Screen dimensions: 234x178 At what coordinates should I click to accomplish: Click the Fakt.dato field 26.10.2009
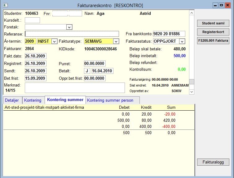(x=36, y=56)
